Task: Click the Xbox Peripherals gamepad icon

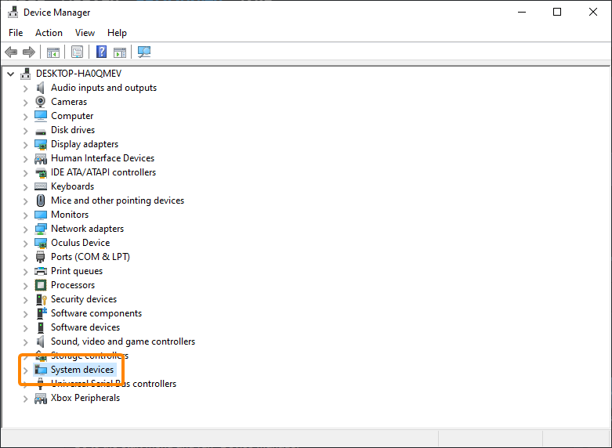Action: click(41, 399)
